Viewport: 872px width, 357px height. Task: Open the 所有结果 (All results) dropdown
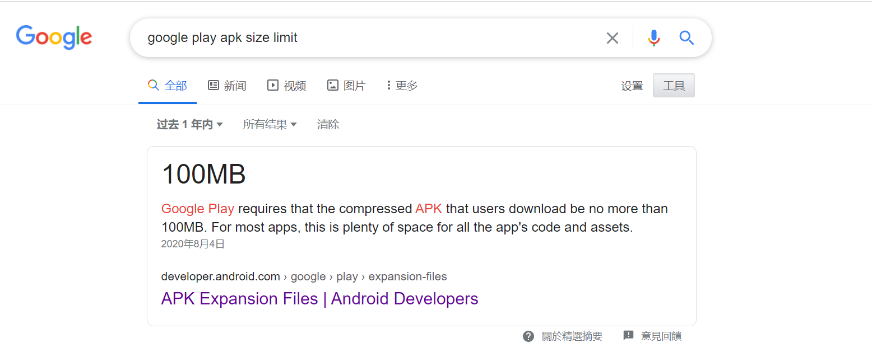click(x=270, y=124)
